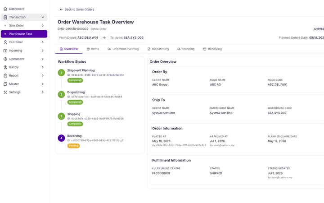Image resolution: width=324 pixels, height=203 pixels.
Task: Expand the Customer submenu chevron
Action: (43, 42)
